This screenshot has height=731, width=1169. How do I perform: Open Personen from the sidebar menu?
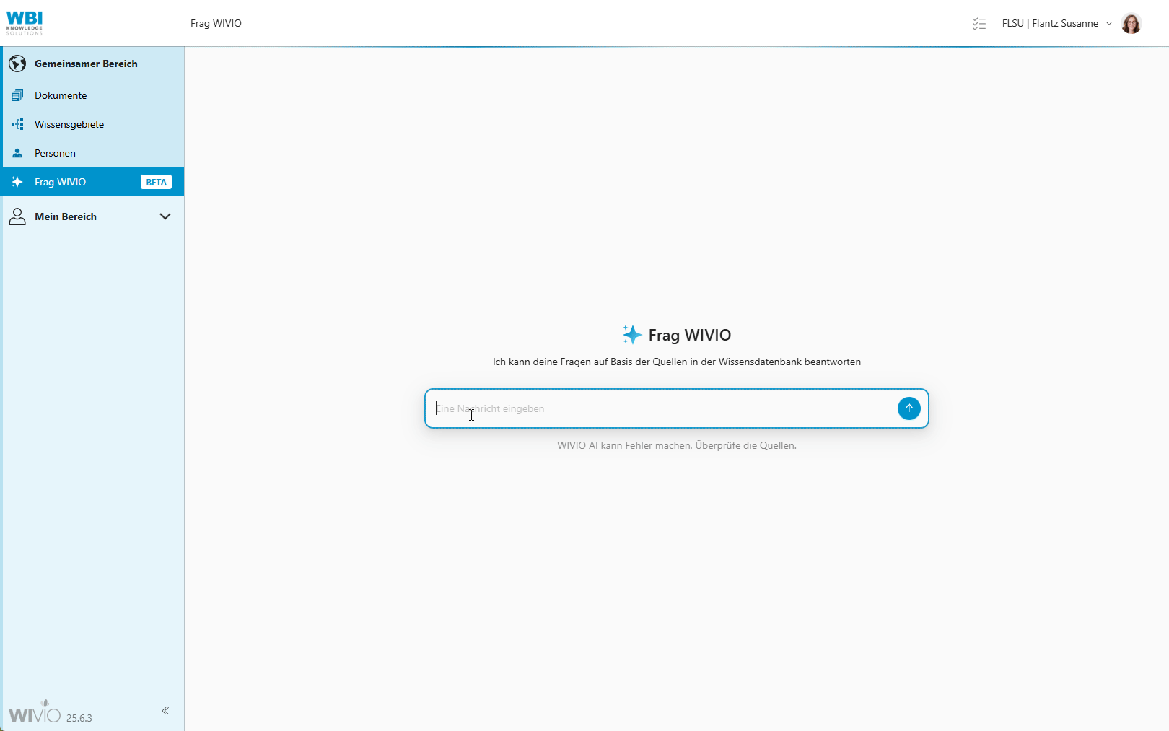point(55,152)
